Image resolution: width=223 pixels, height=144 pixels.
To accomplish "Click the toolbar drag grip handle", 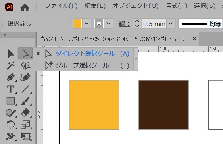I will (17, 41).
